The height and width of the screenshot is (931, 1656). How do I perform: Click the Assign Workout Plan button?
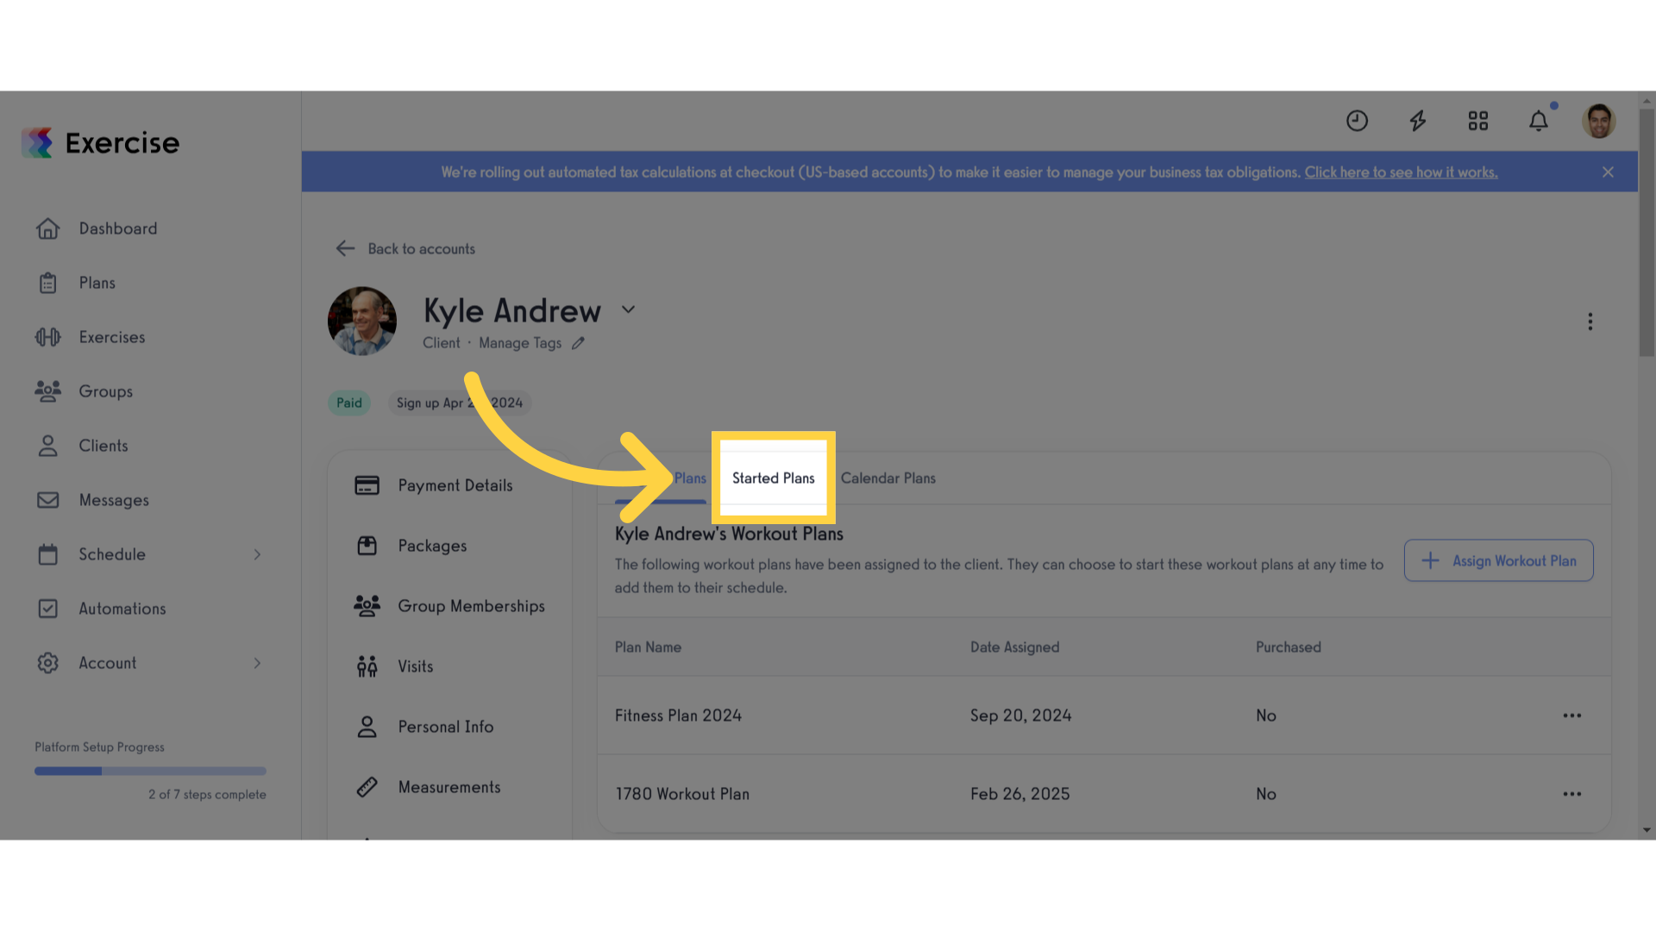point(1498,560)
